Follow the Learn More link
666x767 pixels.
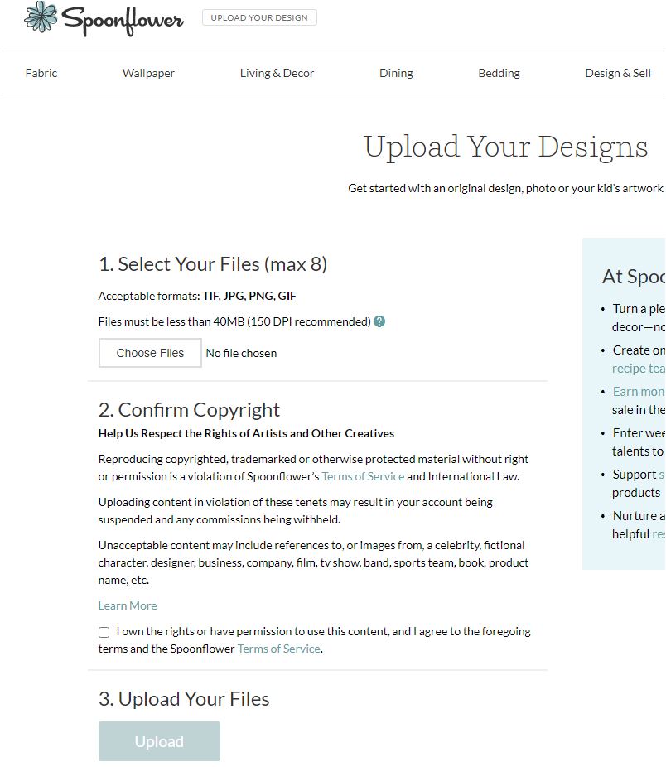coord(128,605)
